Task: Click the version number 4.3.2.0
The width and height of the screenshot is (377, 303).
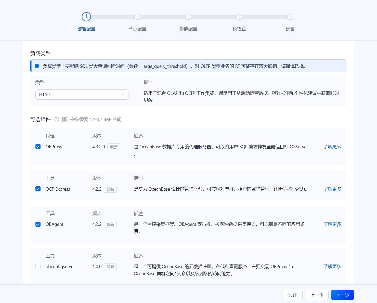Action: (99, 147)
